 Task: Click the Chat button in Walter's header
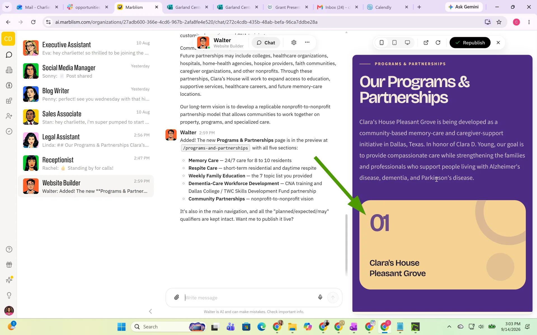tap(266, 42)
